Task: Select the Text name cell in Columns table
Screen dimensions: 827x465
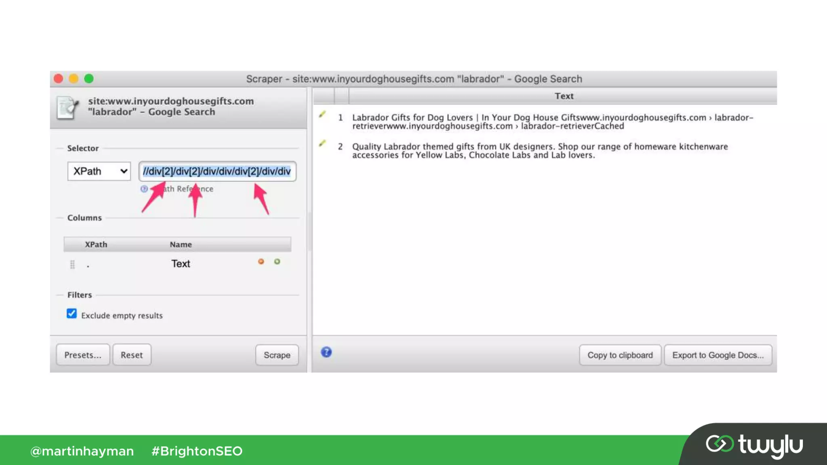Action: [181, 264]
